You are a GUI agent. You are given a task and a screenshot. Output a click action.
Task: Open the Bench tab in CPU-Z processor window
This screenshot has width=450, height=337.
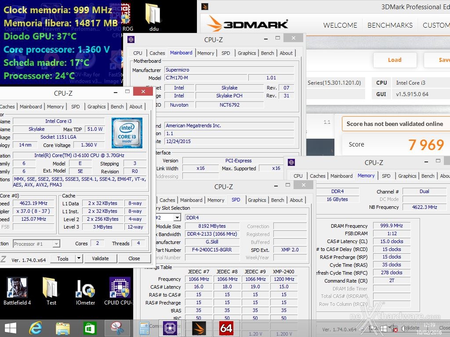point(117,107)
